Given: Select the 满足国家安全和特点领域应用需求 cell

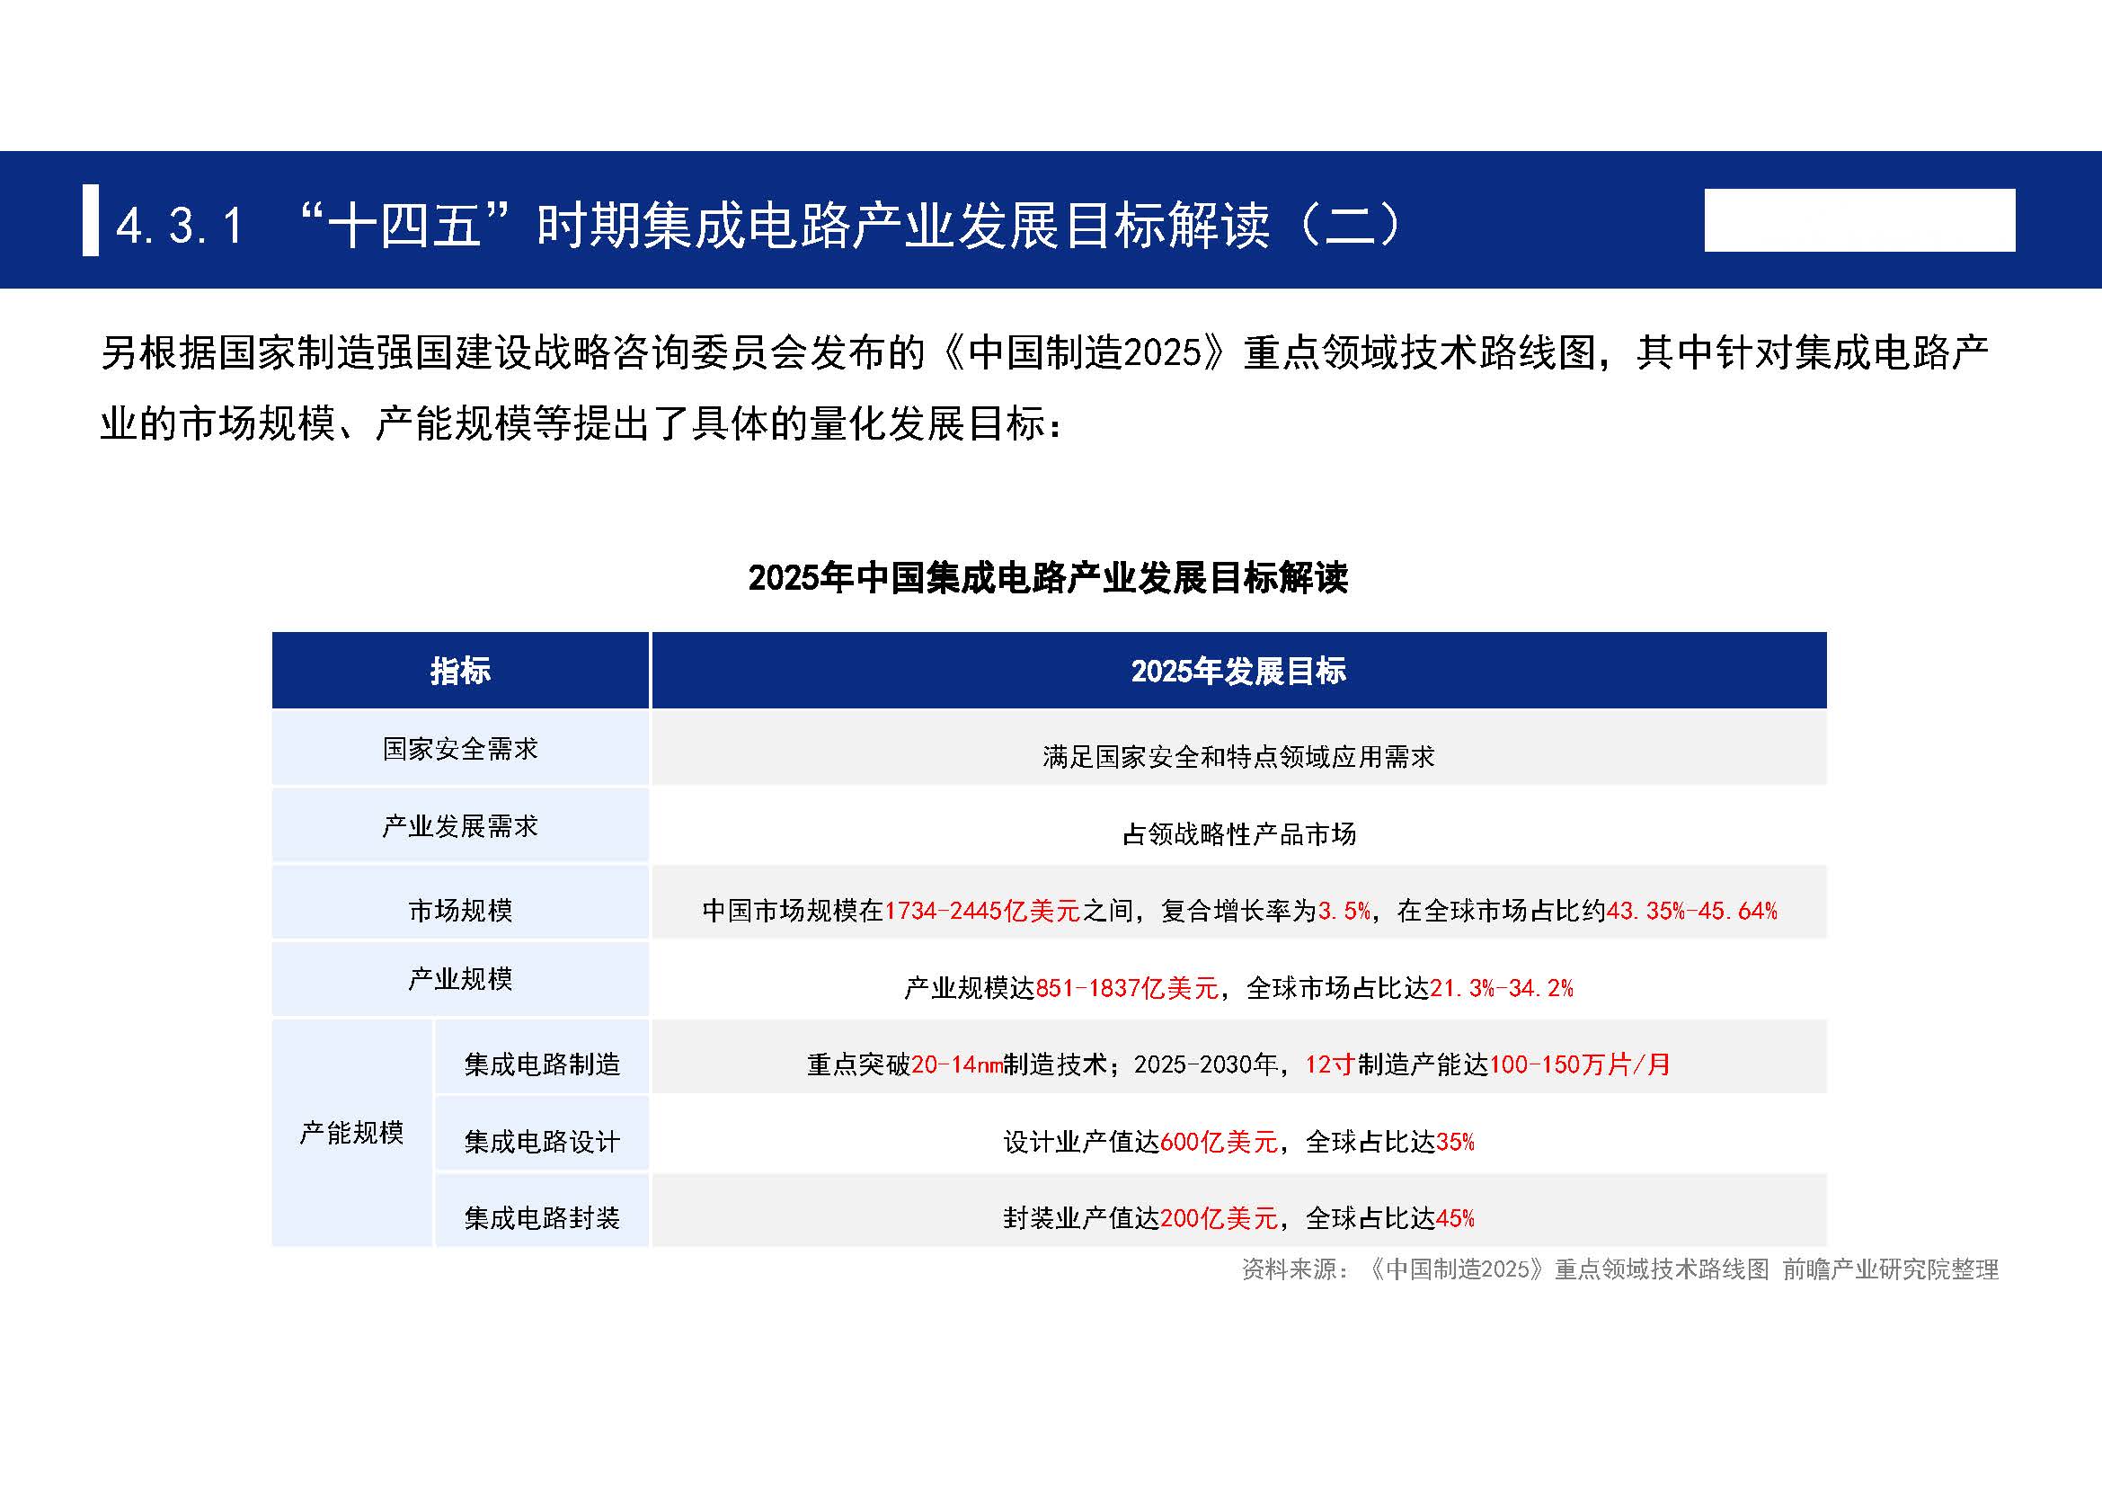Looking at the screenshot, I should click(x=1237, y=756).
